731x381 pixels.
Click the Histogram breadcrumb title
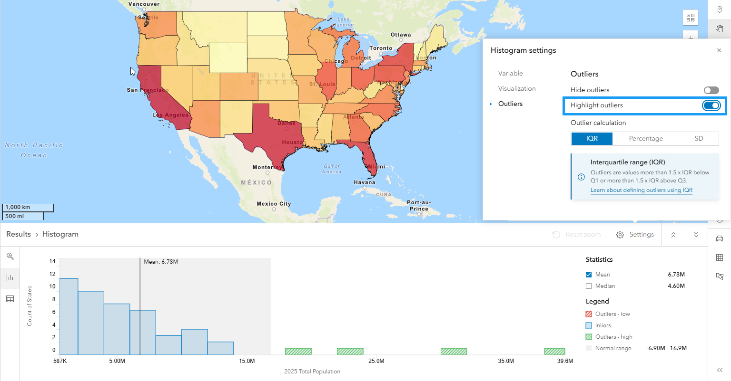(60, 234)
